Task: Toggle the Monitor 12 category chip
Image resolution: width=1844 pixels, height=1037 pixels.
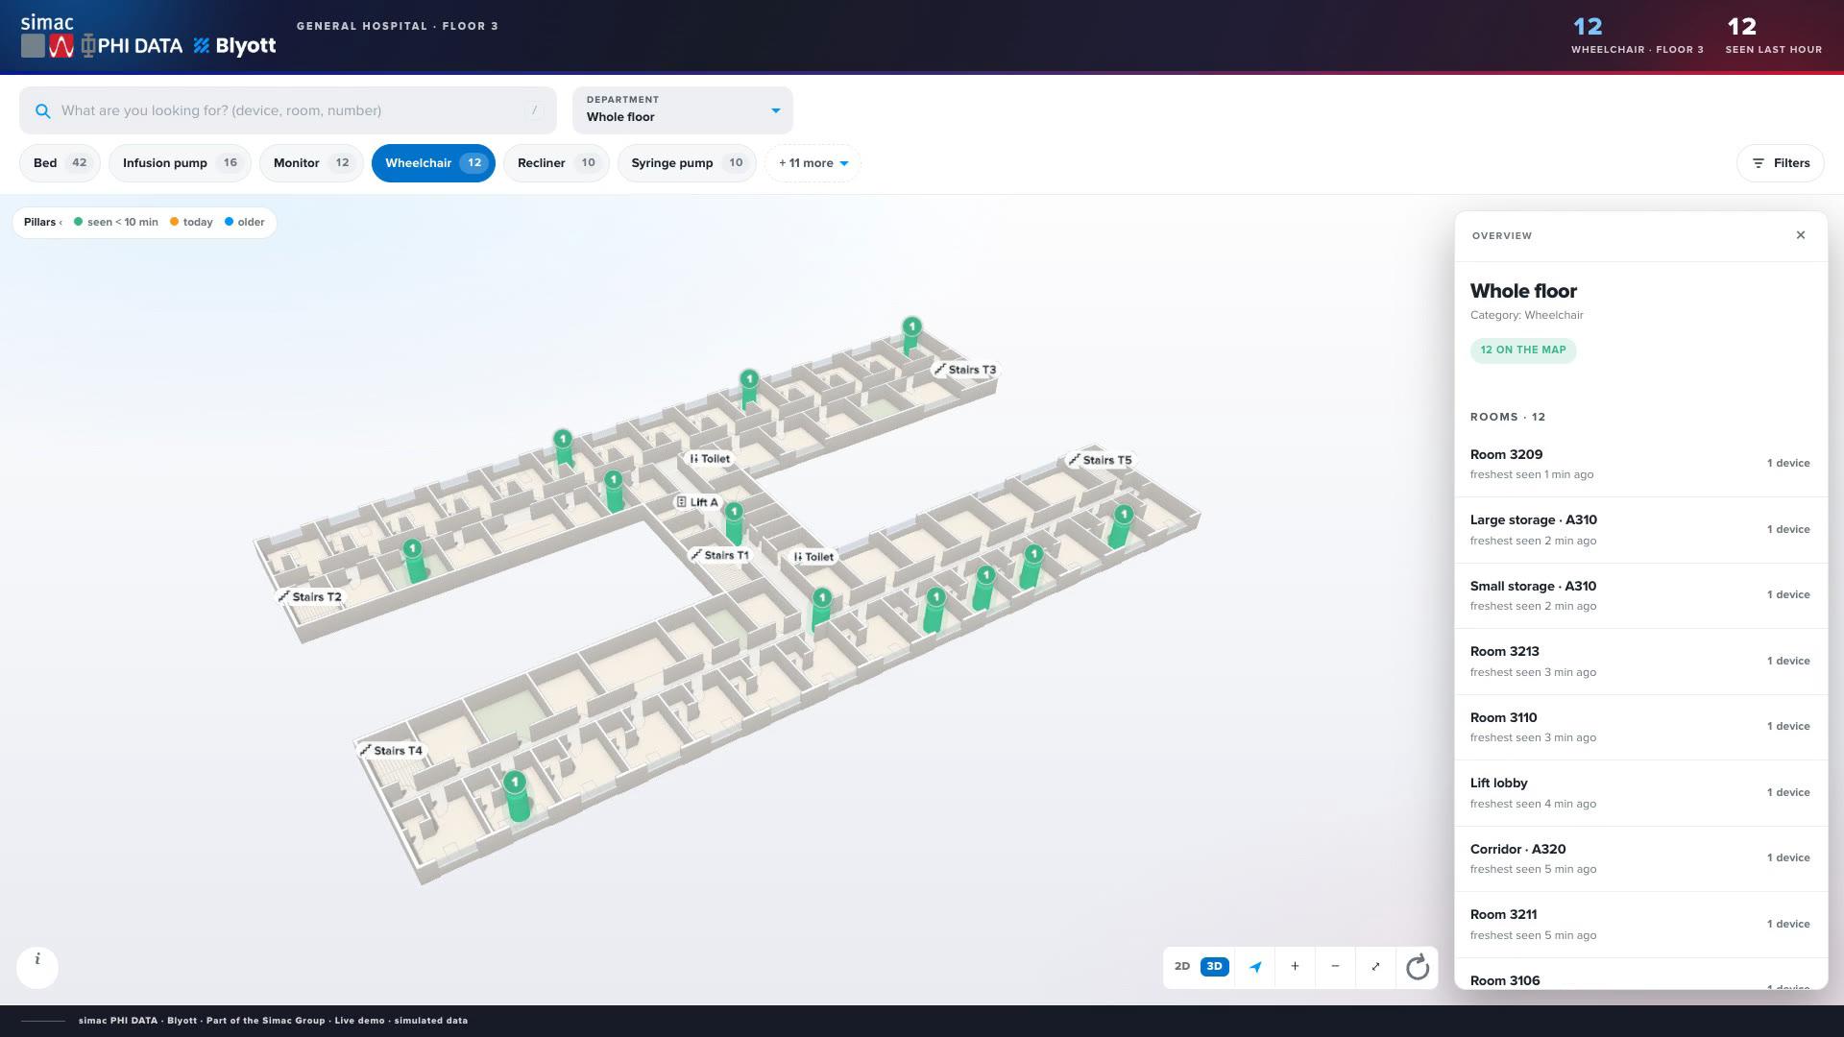Action: [x=311, y=163]
